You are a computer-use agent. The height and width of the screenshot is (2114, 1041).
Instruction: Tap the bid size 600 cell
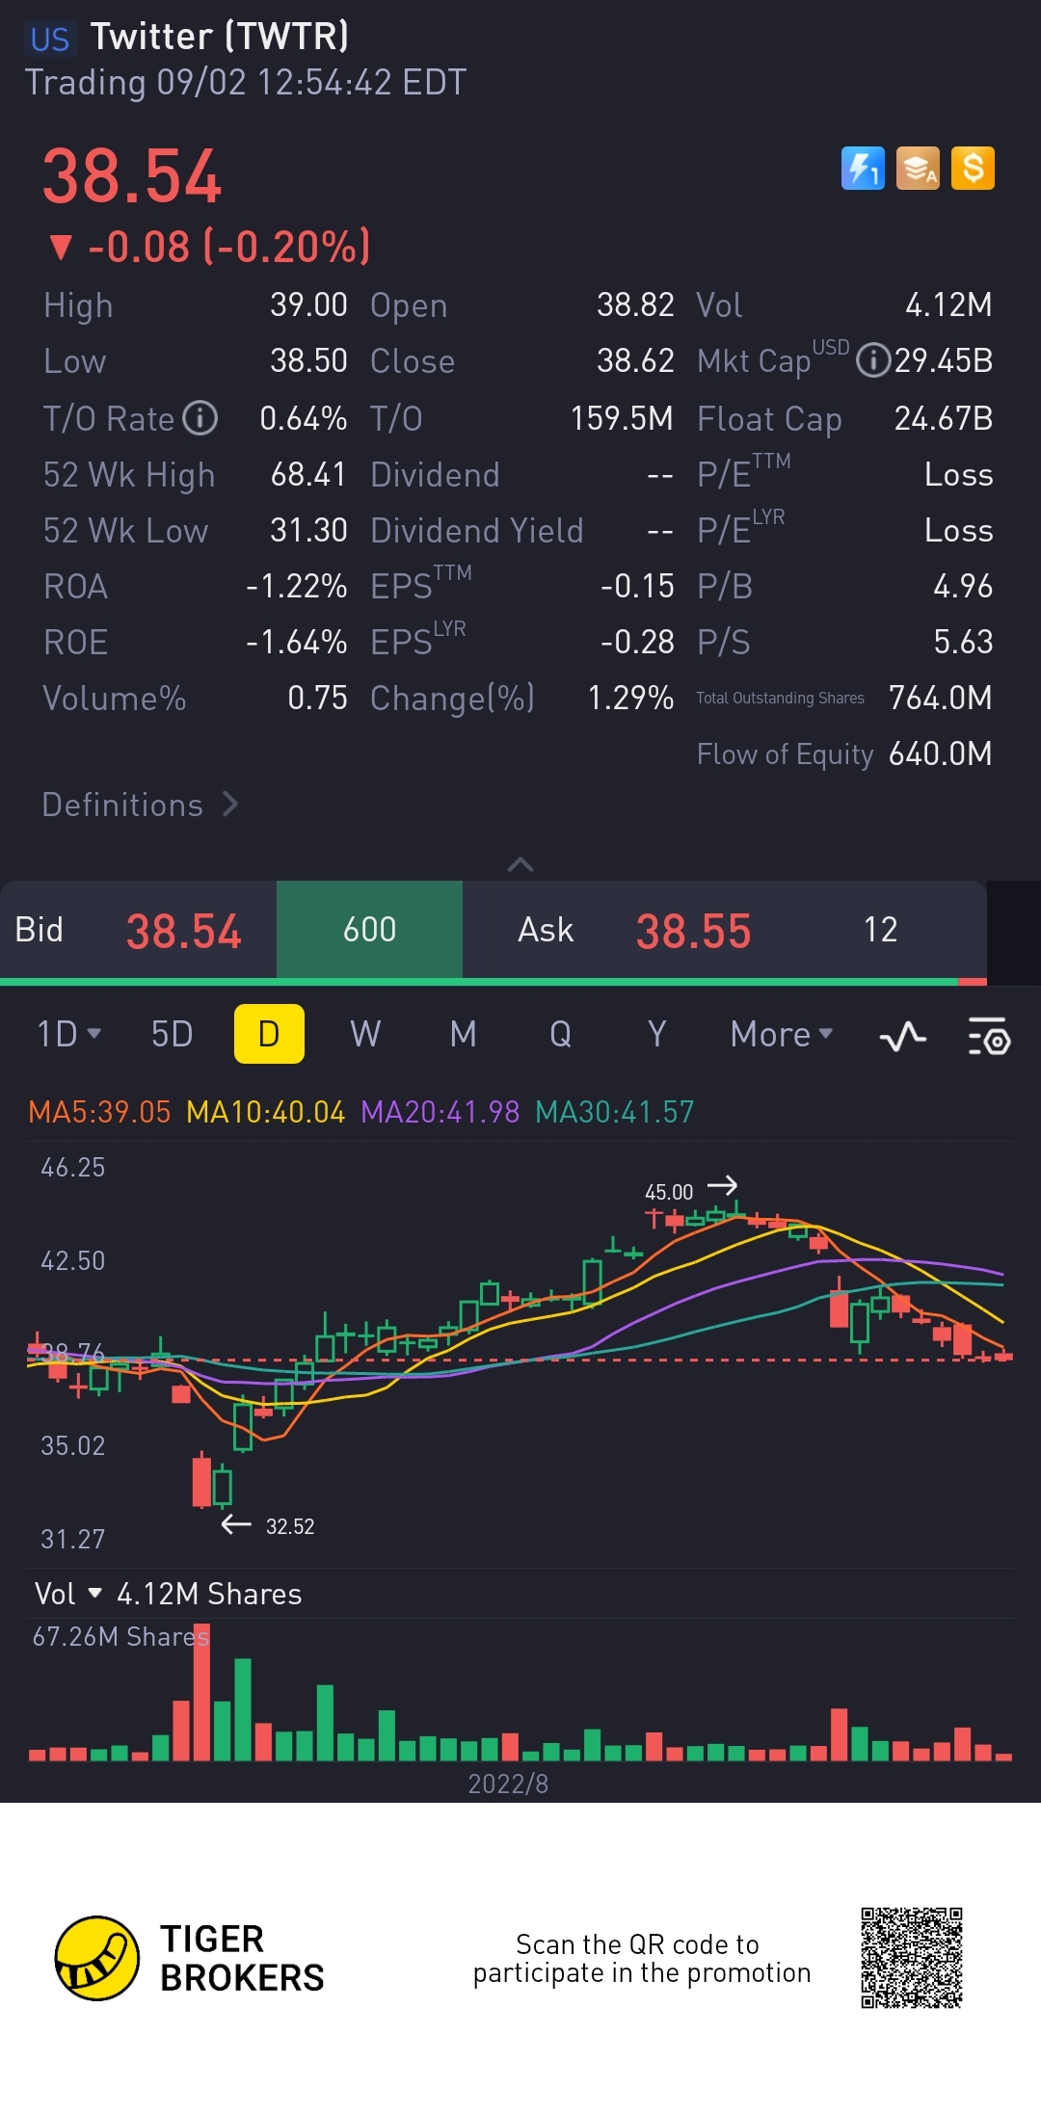click(370, 930)
